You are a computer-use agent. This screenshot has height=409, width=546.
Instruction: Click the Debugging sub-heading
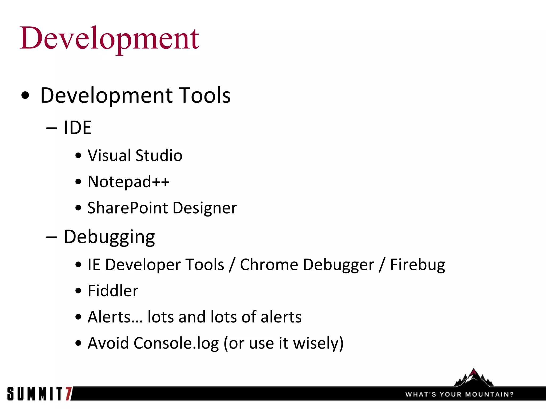tap(109, 237)
